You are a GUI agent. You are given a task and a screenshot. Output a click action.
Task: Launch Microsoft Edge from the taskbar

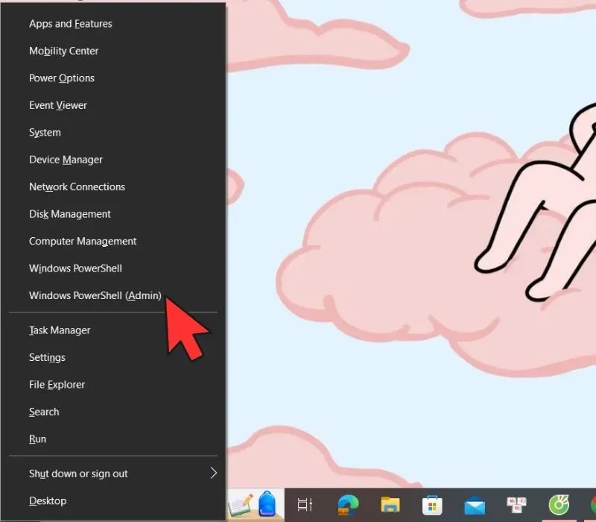[348, 506]
